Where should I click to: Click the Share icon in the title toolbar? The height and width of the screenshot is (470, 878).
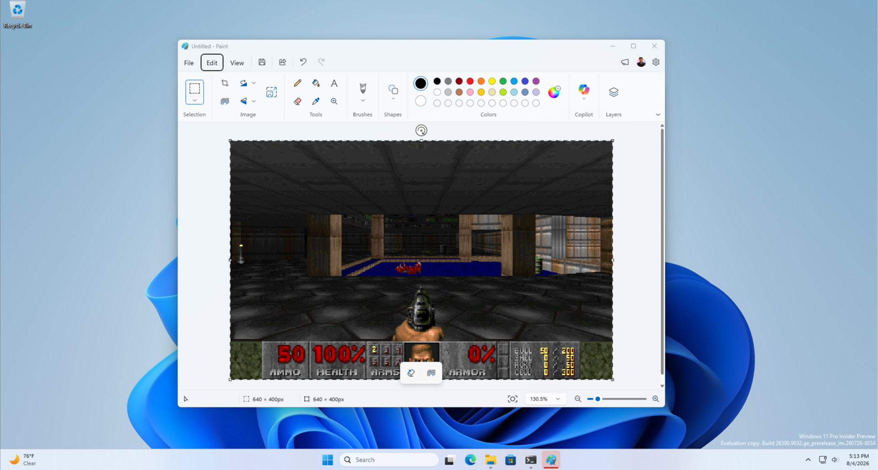282,62
